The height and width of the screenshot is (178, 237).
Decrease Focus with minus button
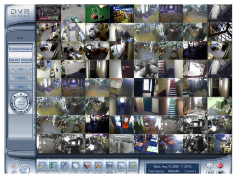(x=12, y=78)
